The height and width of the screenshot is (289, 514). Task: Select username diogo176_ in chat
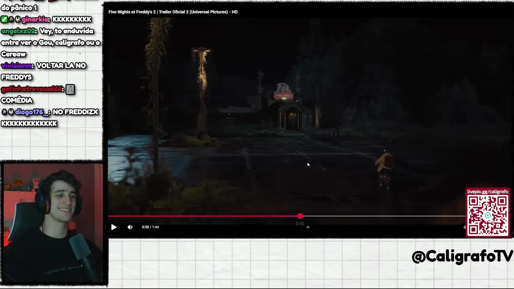pyautogui.click(x=32, y=112)
